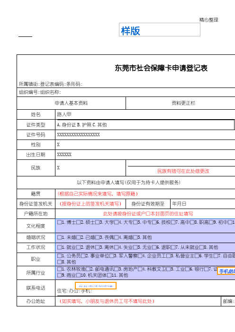This screenshot has width=235, height=332.
Task: Tick the 就业 work status checkbox
Action: [x=59, y=247]
